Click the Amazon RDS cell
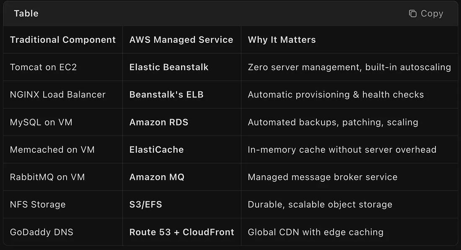 pos(159,122)
